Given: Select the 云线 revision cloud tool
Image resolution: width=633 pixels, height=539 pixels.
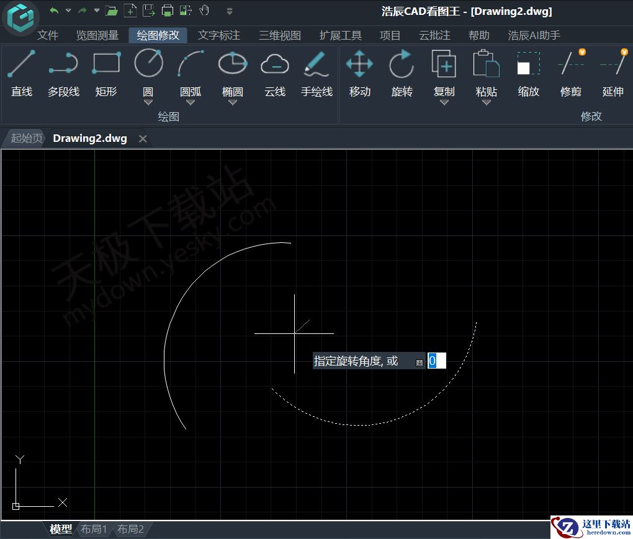Looking at the screenshot, I should (274, 73).
